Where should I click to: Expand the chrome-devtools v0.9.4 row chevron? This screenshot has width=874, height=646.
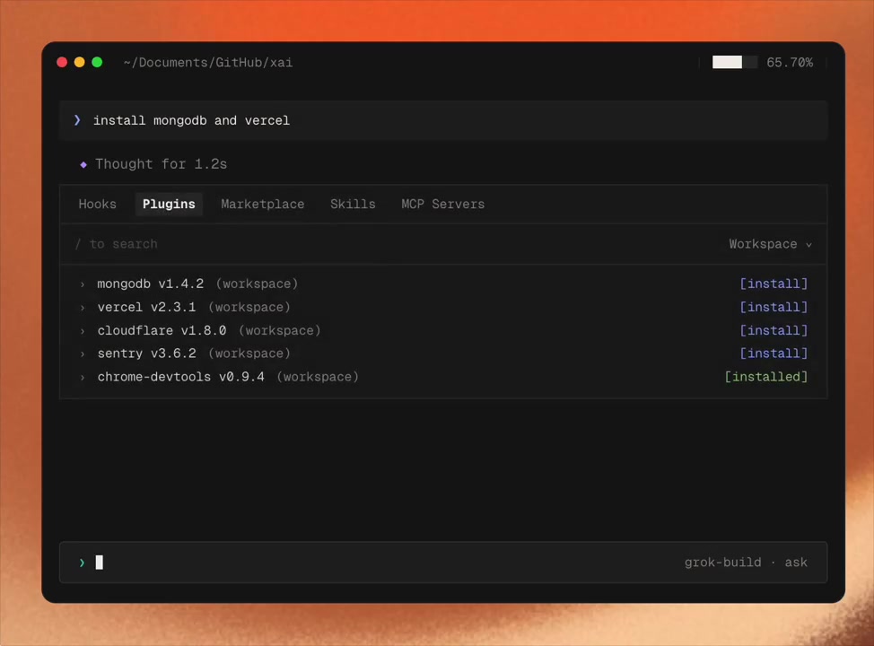(x=83, y=378)
